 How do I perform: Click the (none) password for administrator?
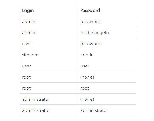point(107,99)
